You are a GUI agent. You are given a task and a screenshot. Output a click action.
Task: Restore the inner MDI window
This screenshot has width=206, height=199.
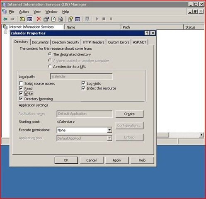195,12
